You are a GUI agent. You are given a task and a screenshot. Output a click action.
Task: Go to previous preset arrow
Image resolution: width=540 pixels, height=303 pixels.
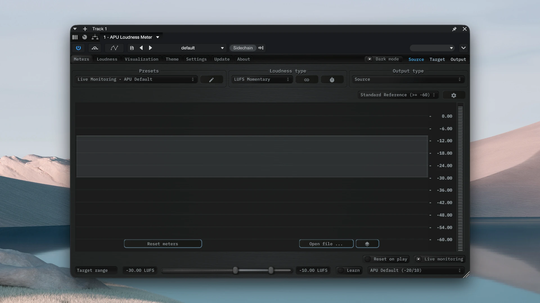pos(141,48)
